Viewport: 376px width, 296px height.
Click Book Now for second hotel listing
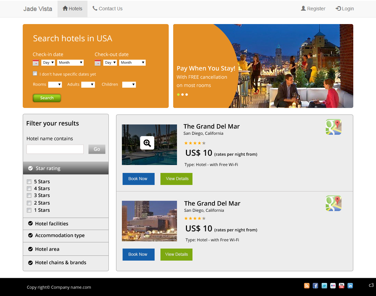click(138, 254)
